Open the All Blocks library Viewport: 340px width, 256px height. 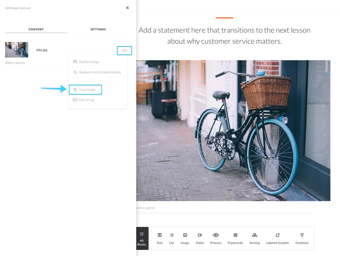[x=142, y=238]
